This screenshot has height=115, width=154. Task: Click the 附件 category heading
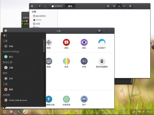5,73
